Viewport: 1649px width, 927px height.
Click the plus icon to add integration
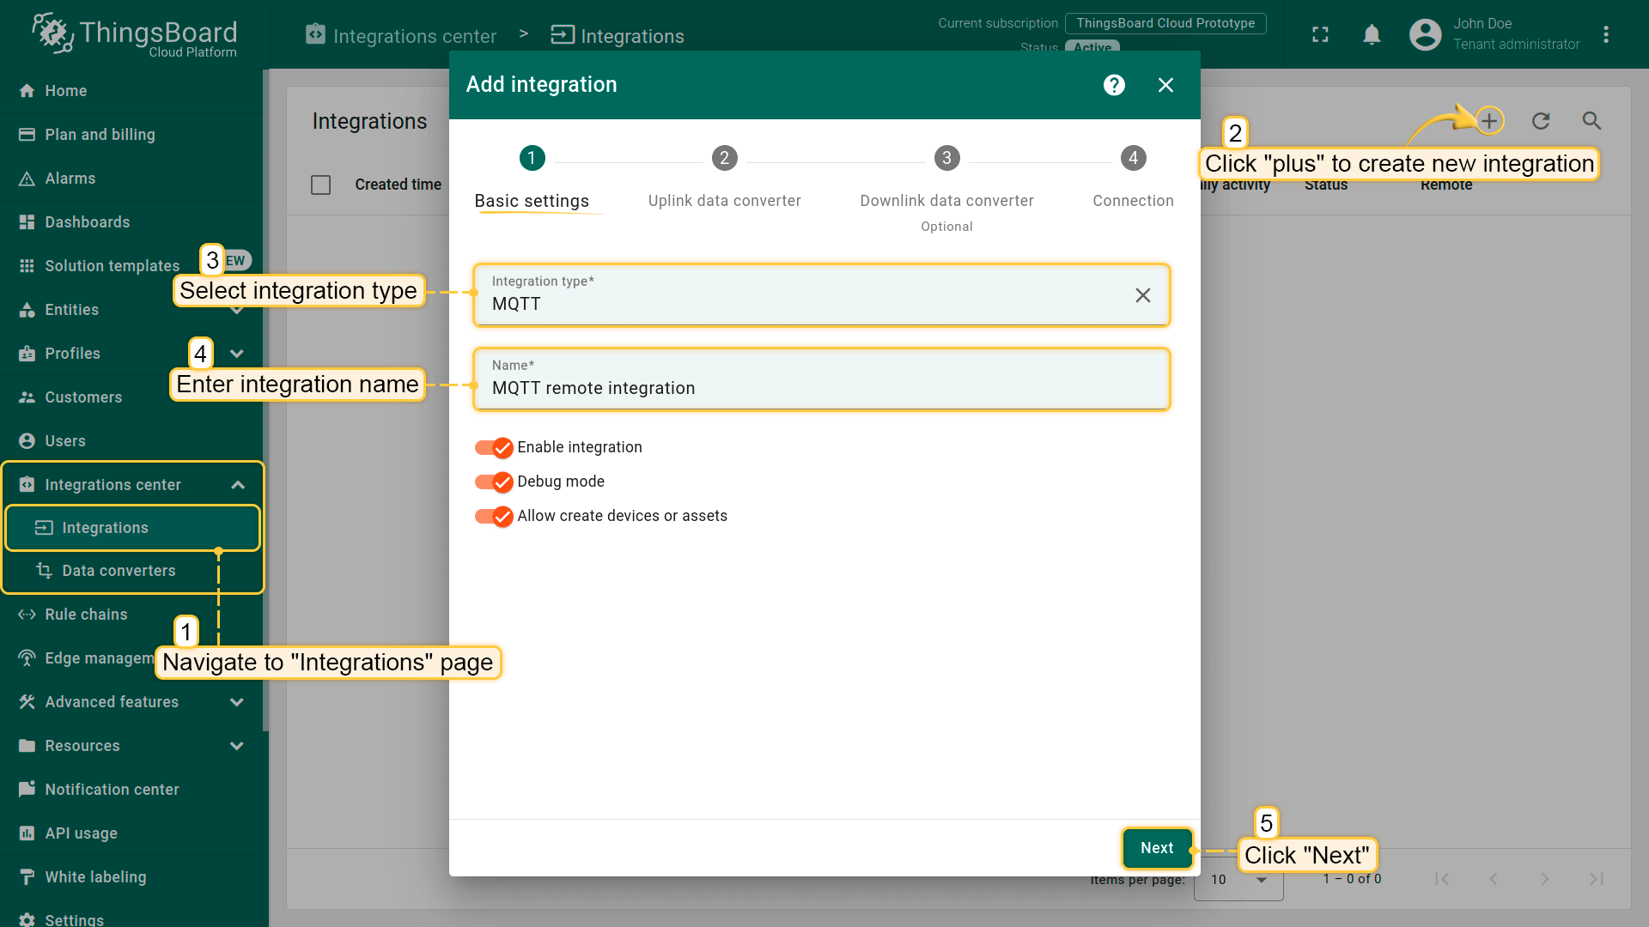[x=1489, y=121]
